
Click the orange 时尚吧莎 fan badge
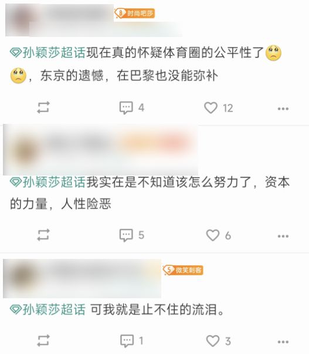point(134,14)
